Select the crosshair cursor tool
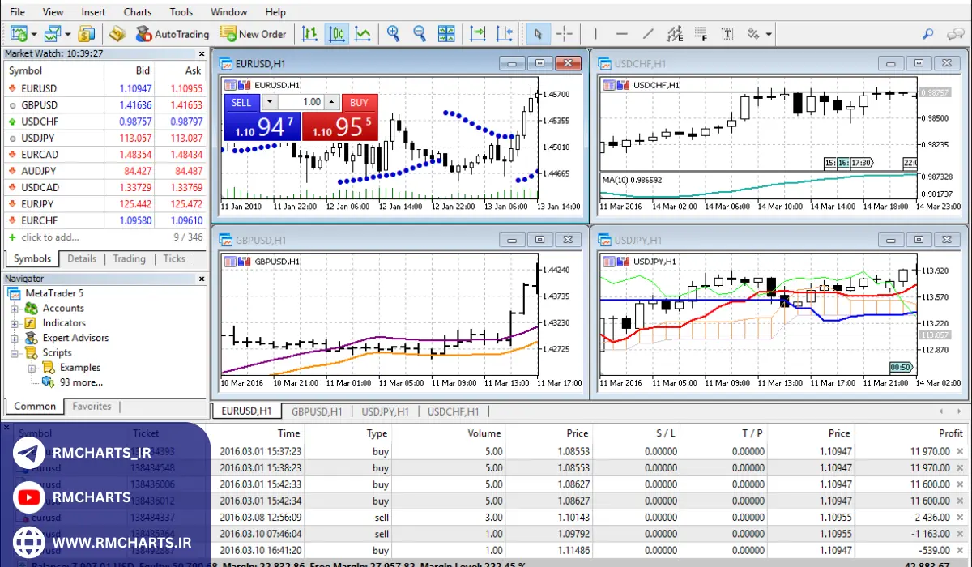The image size is (972, 567). tap(565, 34)
